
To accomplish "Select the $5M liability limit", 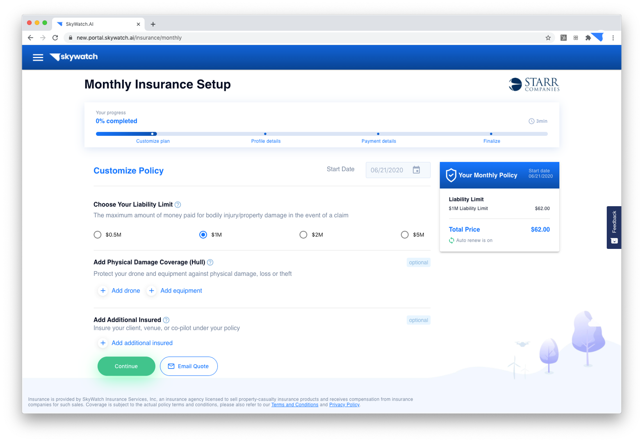I will tap(405, 235).
